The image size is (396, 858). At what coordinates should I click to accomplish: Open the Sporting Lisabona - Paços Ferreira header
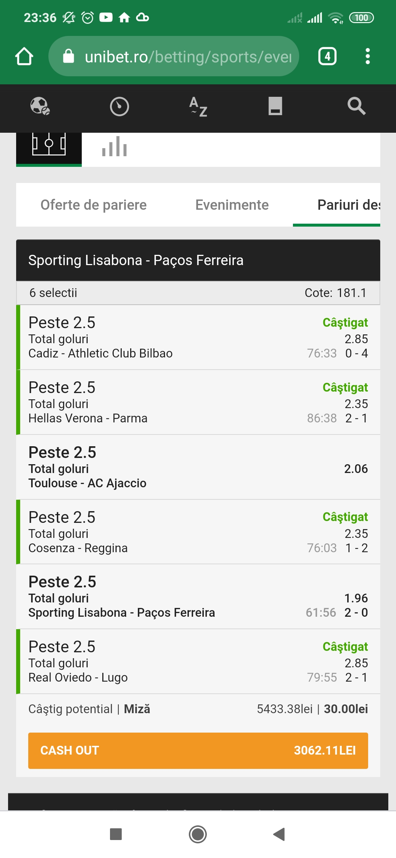pos(198,260)
